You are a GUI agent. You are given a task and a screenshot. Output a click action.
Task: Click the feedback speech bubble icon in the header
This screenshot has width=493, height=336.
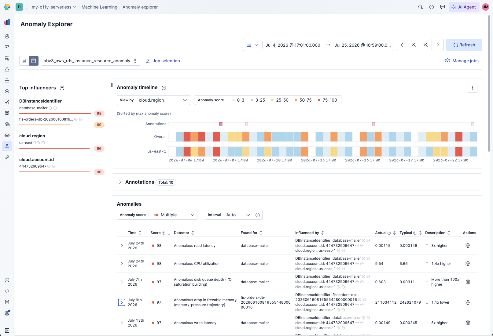pos(443,7)
